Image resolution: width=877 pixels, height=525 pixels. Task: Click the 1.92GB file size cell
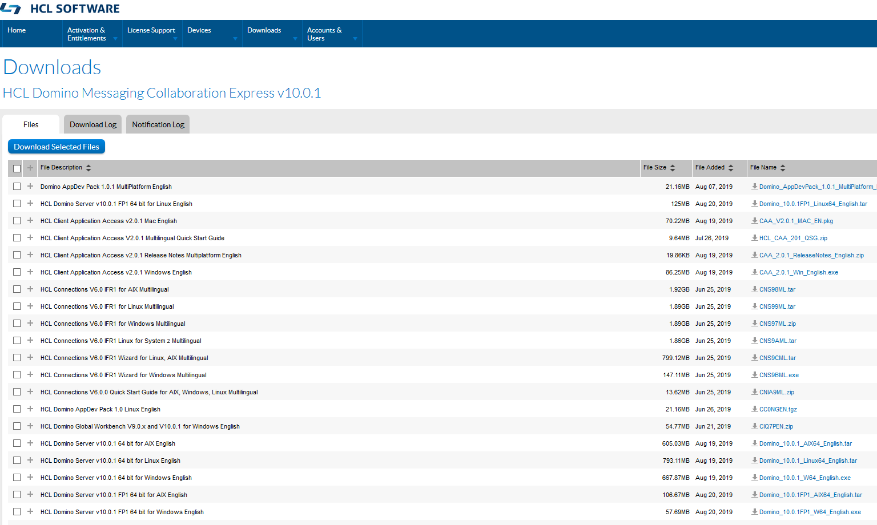pyautogui.click(x=679, y=289)
